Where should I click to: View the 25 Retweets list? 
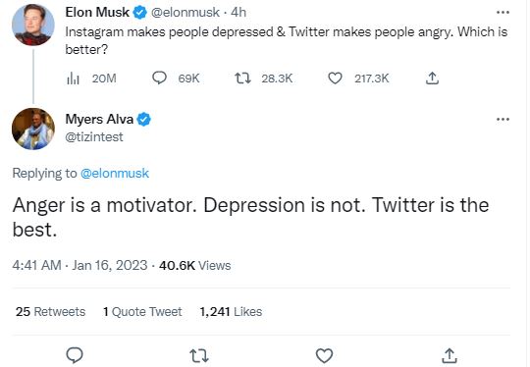pos(50,312)
